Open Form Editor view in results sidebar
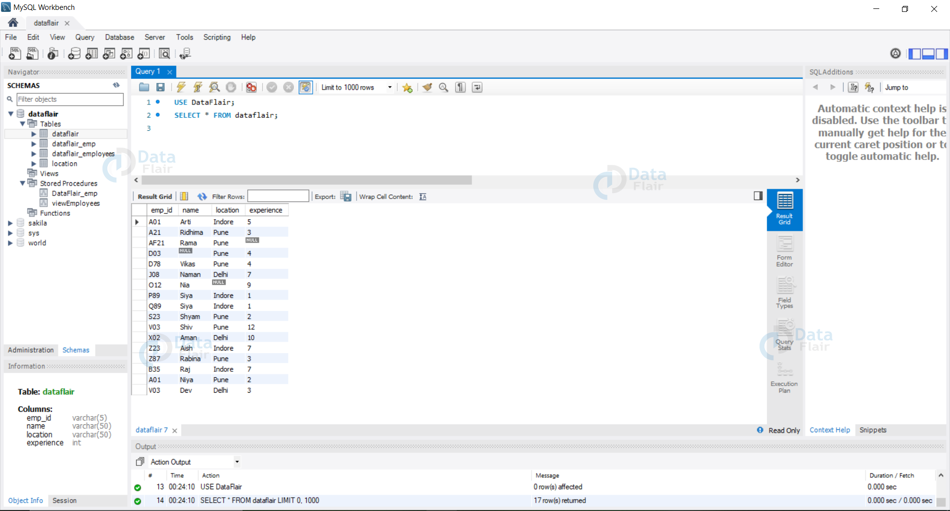 coord(784,252)
